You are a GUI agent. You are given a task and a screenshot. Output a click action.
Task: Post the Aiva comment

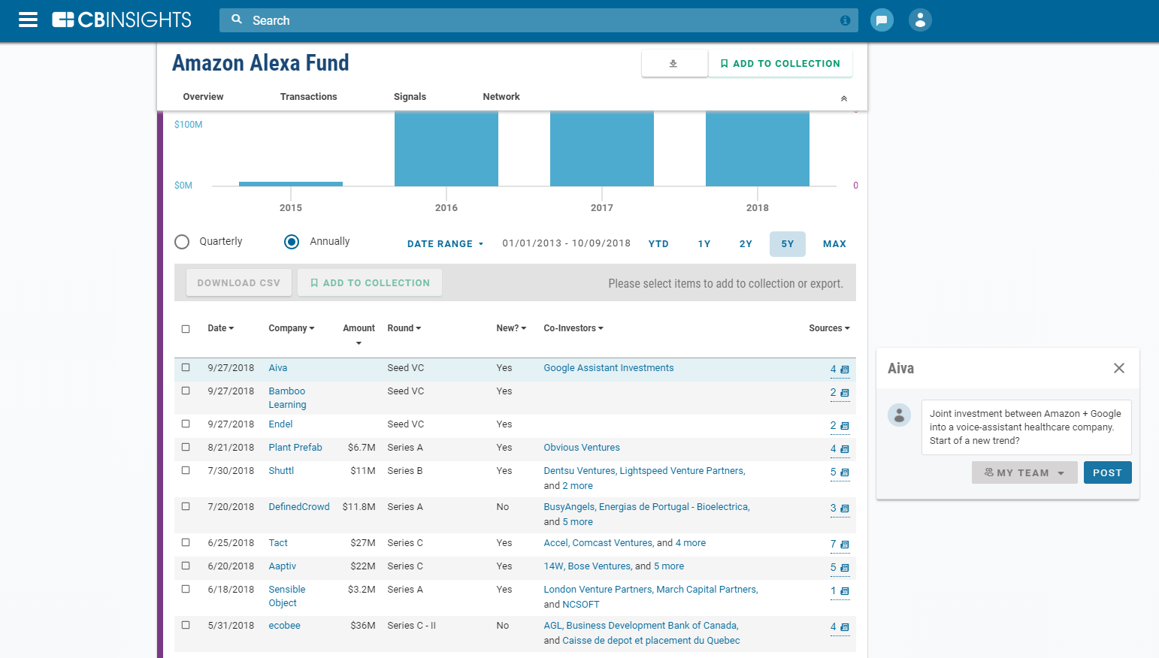(x=1106, y=472)
